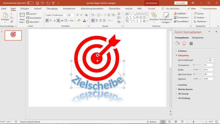Click the Größe slider in Spiegelung

(197, 70)
